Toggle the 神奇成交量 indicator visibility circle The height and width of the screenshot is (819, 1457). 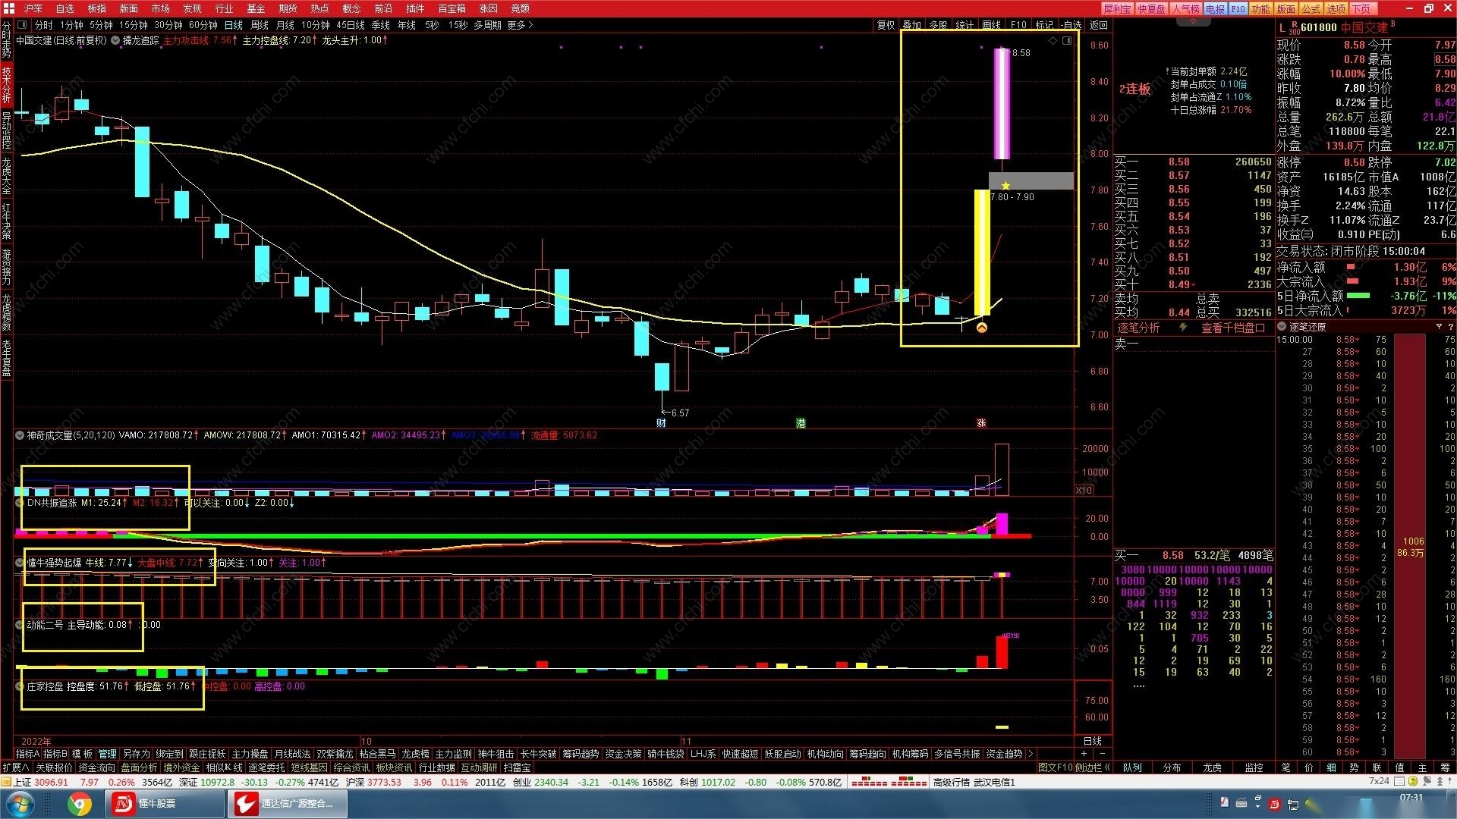pyautogui.click(x=19, y=435)
